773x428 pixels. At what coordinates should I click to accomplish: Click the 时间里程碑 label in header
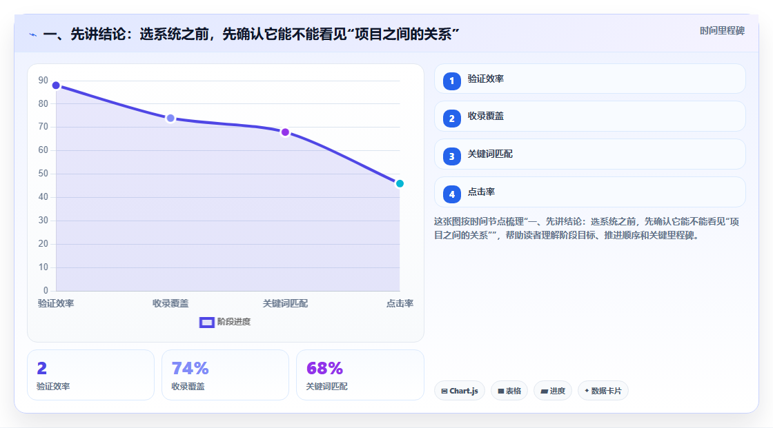(x=722, y=30)
